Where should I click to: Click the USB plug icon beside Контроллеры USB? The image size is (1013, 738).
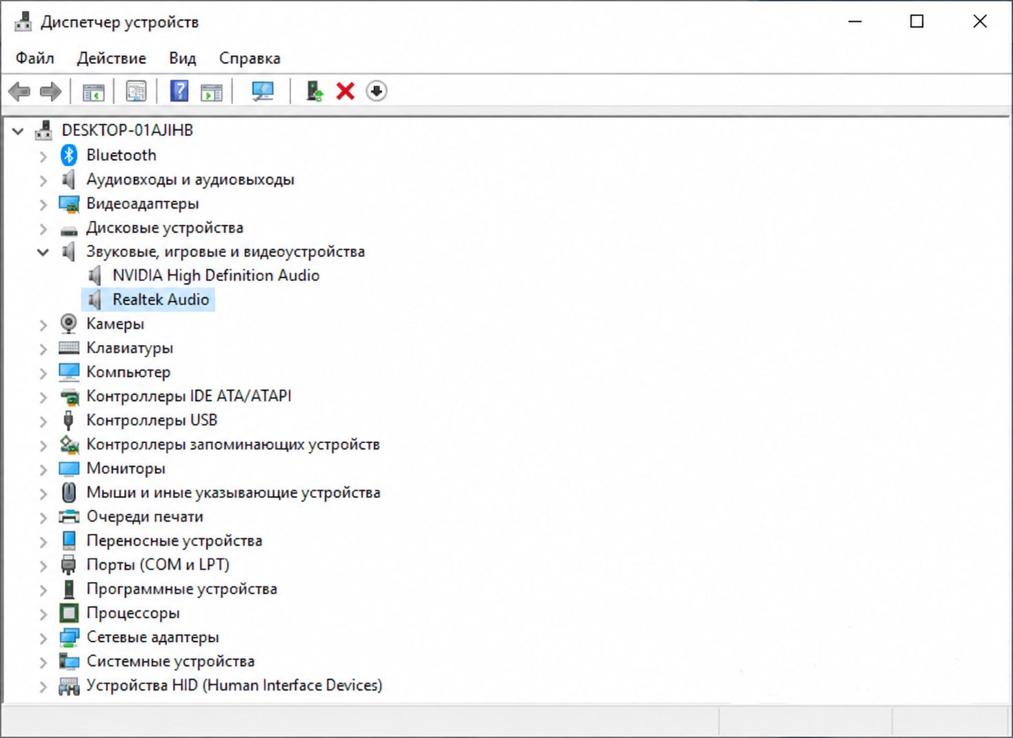point(68,420)
